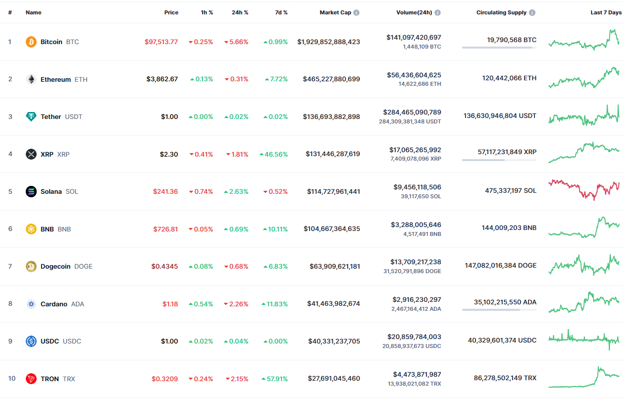Viewport: 635px width, 402px height.
Task: Click the TRON coin logo
Action: [x=31, y=379]
